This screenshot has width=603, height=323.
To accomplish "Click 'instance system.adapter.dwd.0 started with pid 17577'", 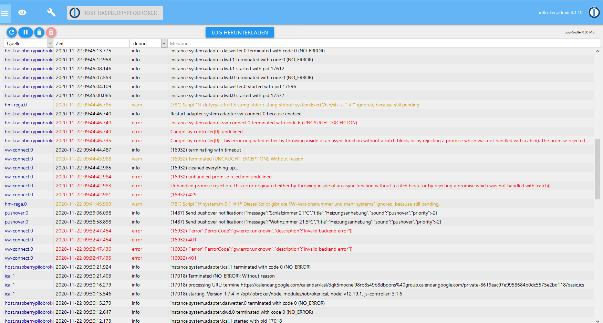I will [x=227, y=95].
